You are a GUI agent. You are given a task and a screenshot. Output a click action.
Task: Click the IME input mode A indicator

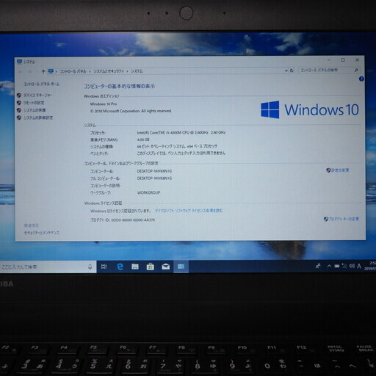click(359, 266)
